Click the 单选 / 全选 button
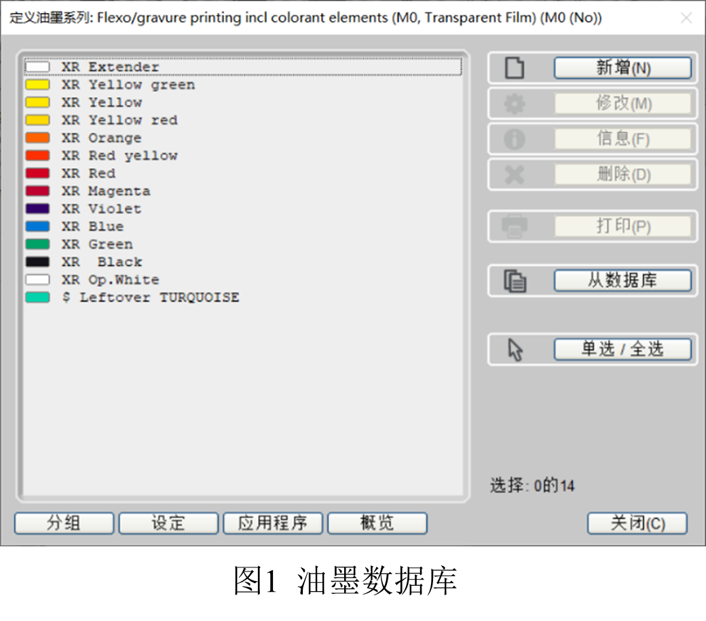This screenshot has width=706, height=621. point(623,350)
